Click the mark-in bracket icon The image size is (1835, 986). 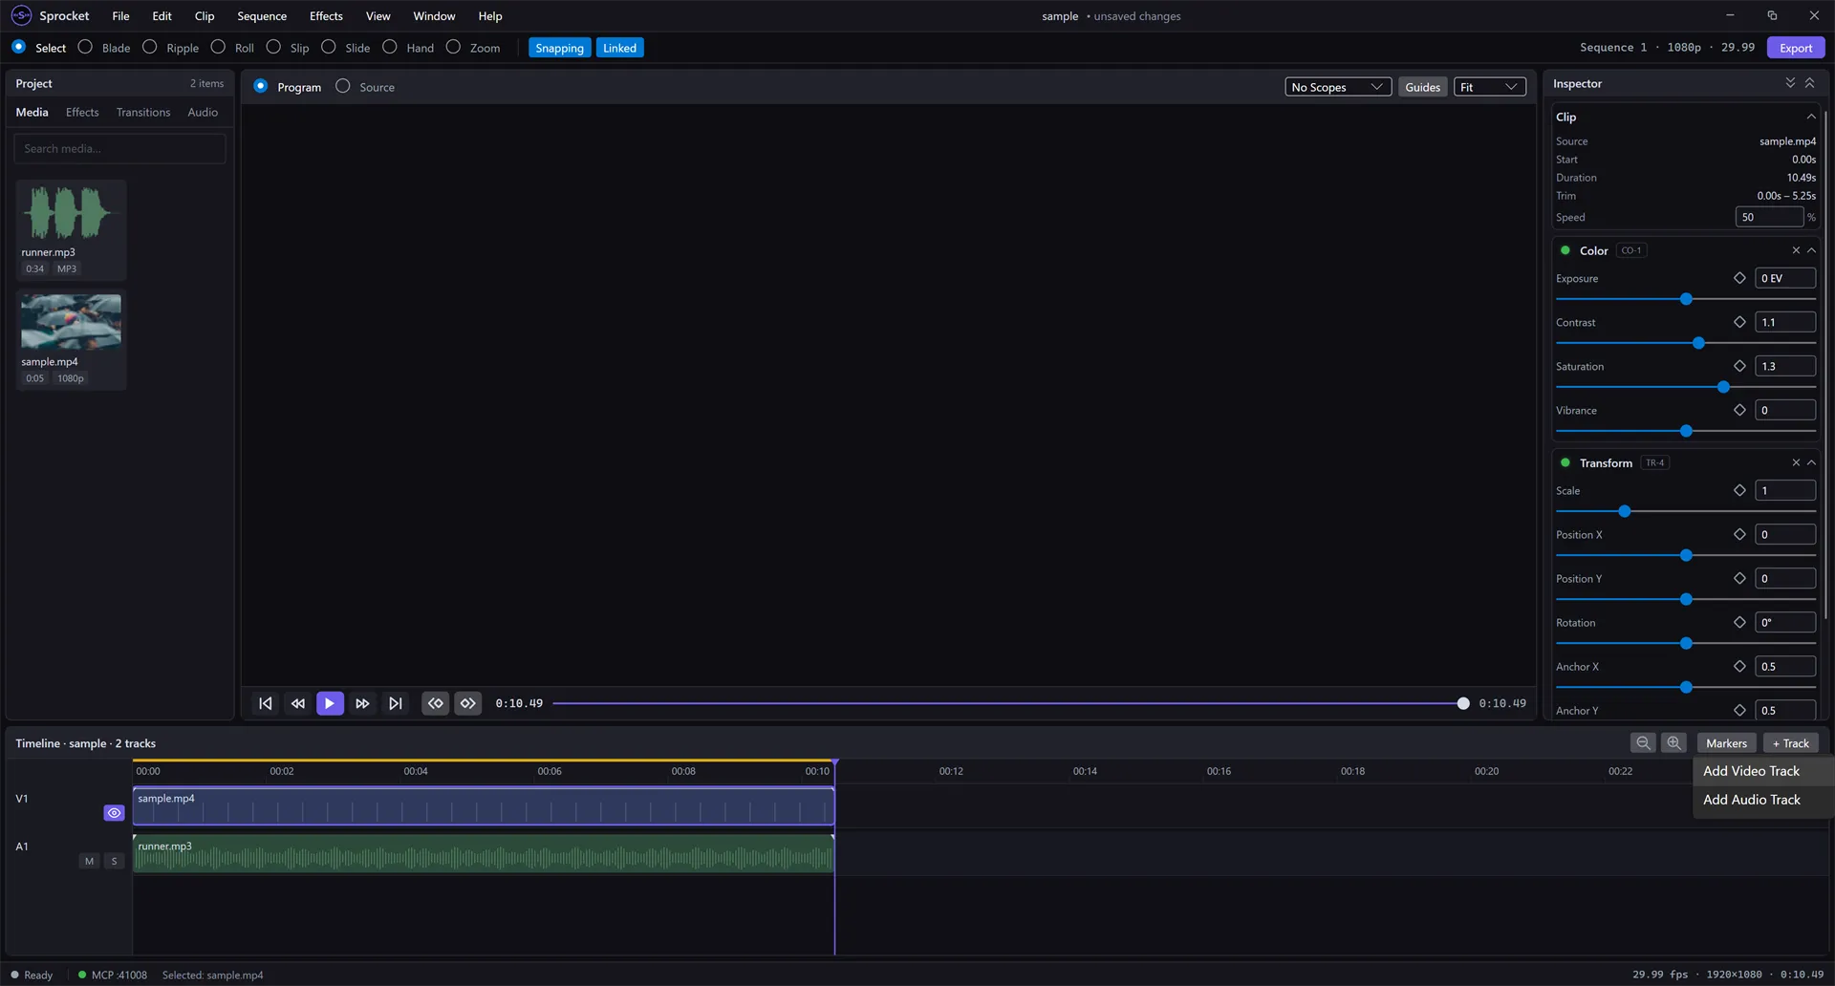[436, 703]
